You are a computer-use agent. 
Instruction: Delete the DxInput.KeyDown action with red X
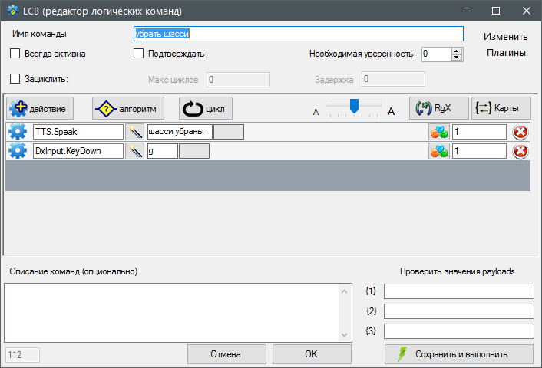point(521,151)
